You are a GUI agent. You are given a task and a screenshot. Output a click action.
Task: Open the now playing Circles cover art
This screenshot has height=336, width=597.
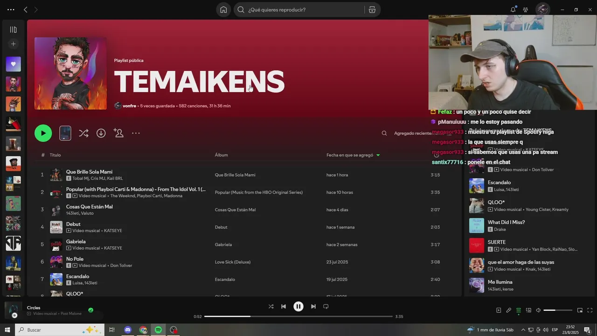pos(13,310)
